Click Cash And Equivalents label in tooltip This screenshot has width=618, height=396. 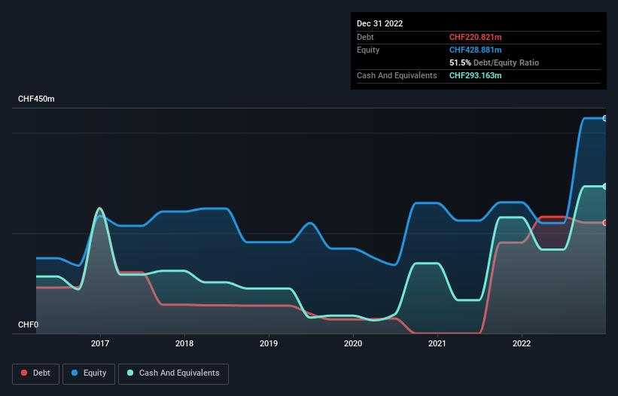click(x=397, y=75)
